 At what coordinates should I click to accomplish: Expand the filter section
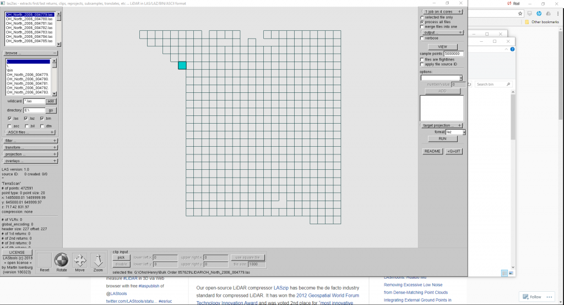[x=55, y=141]
